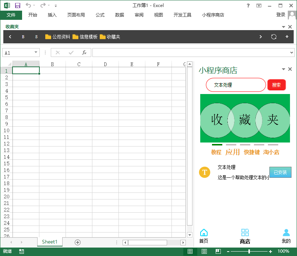The width and height of the screenshot is (297, 256).
Task: Open the 页面布局 ribbon tab
Action: point(76,15)
